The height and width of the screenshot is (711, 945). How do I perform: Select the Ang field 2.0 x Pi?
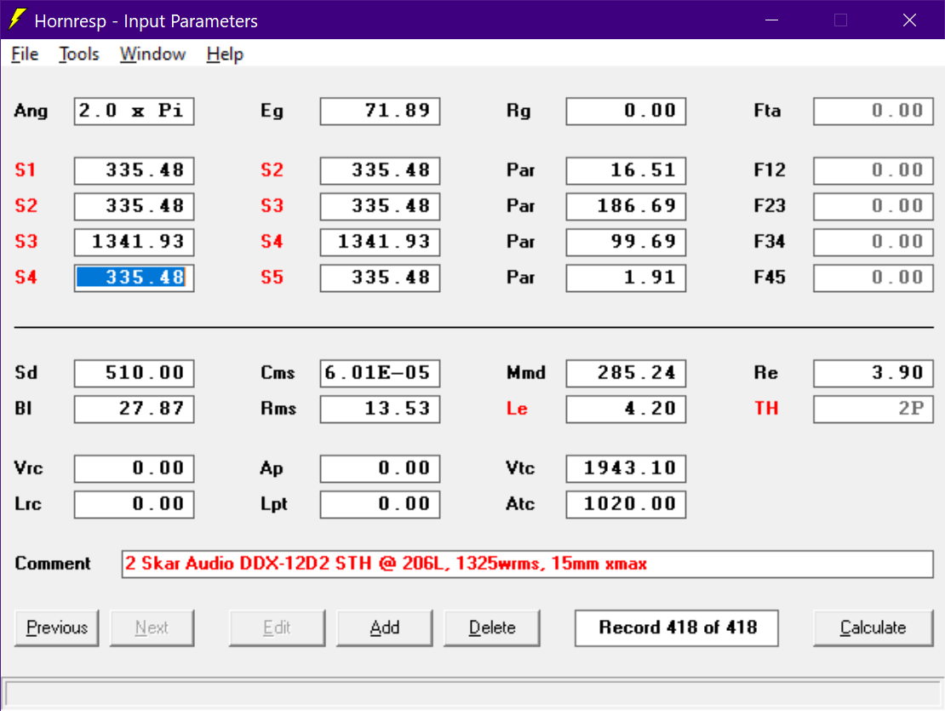tap(134, 111)
